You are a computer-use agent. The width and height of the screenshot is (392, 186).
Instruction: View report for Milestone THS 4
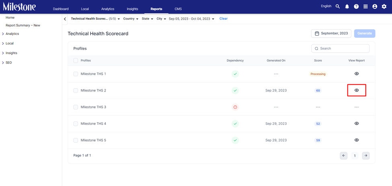357,123
